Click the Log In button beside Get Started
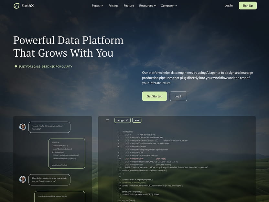The width and height of the screenshot is (269, 202). point(178,96)
